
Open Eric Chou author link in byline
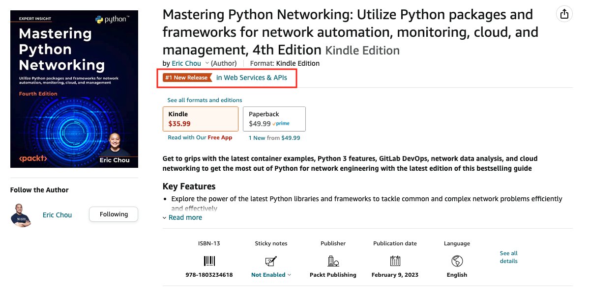186,63
